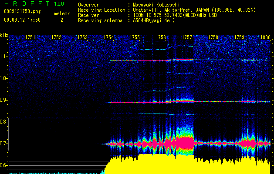Click the 1756 time axis label

[161, 37]
